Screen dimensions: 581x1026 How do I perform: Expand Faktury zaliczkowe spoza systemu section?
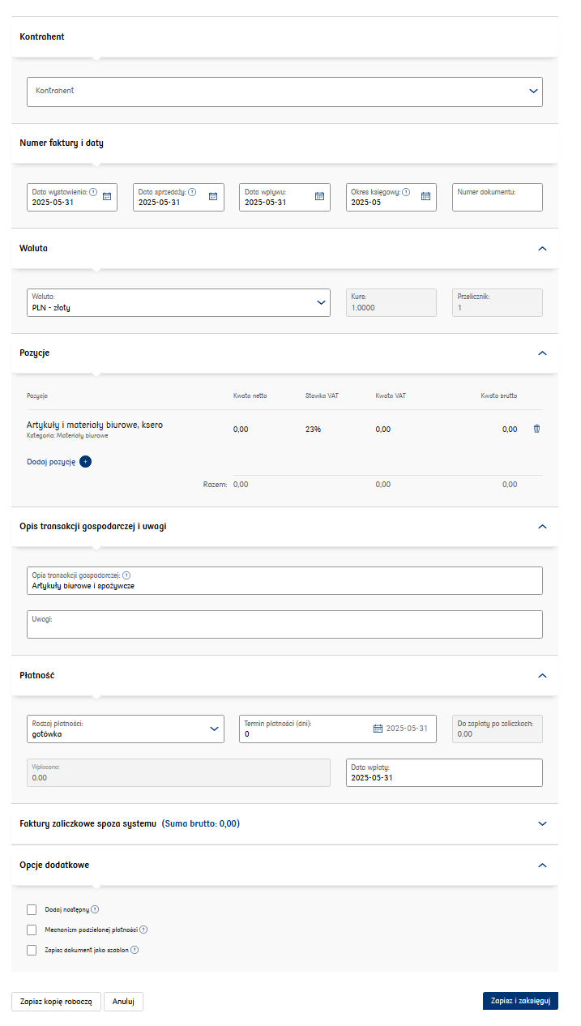point(543,823)
